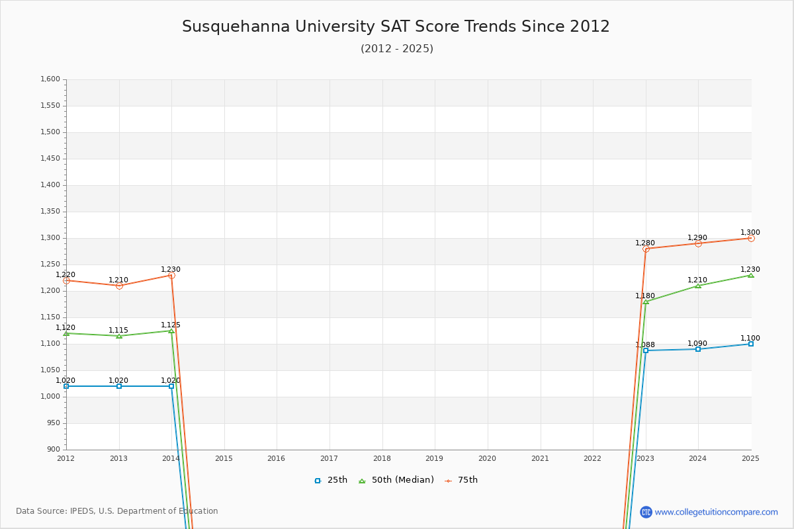Image resolution: width=794 pixels, height=529 pixels.
Task: Click the chart title Susquehanna University SAT Score Trends
Action: click(396, 26)
